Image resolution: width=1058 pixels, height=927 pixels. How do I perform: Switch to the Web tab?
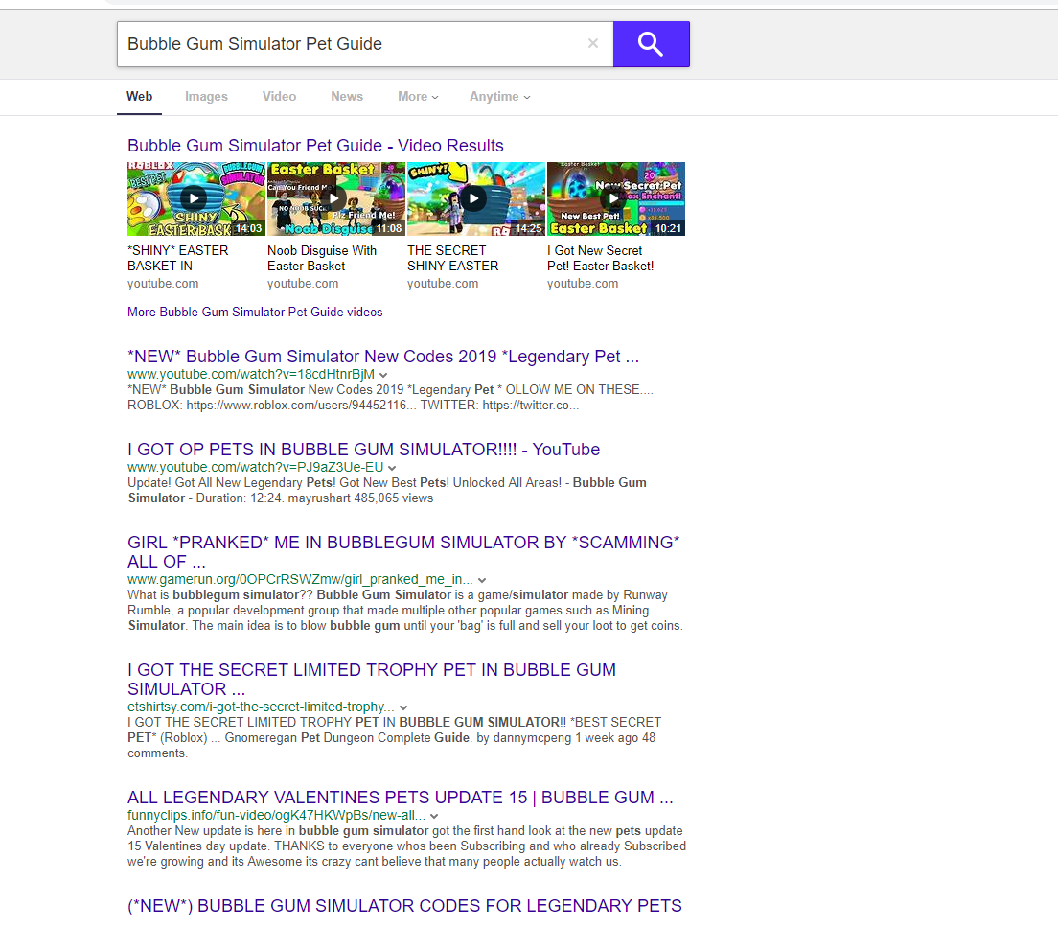(140, 97)
